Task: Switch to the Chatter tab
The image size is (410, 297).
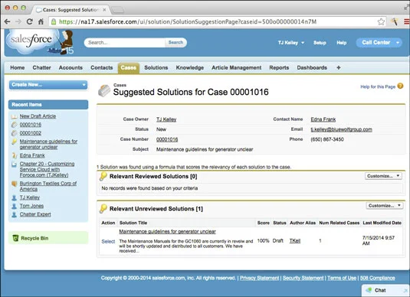Action: pyautogui.click(x=41, y=67)
